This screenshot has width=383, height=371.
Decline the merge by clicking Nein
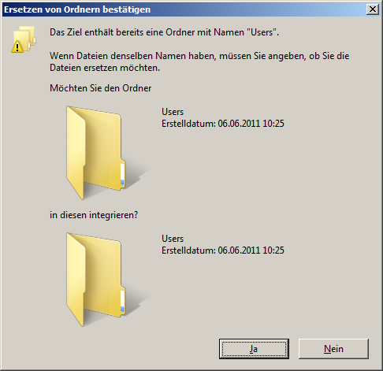(333, 349)
